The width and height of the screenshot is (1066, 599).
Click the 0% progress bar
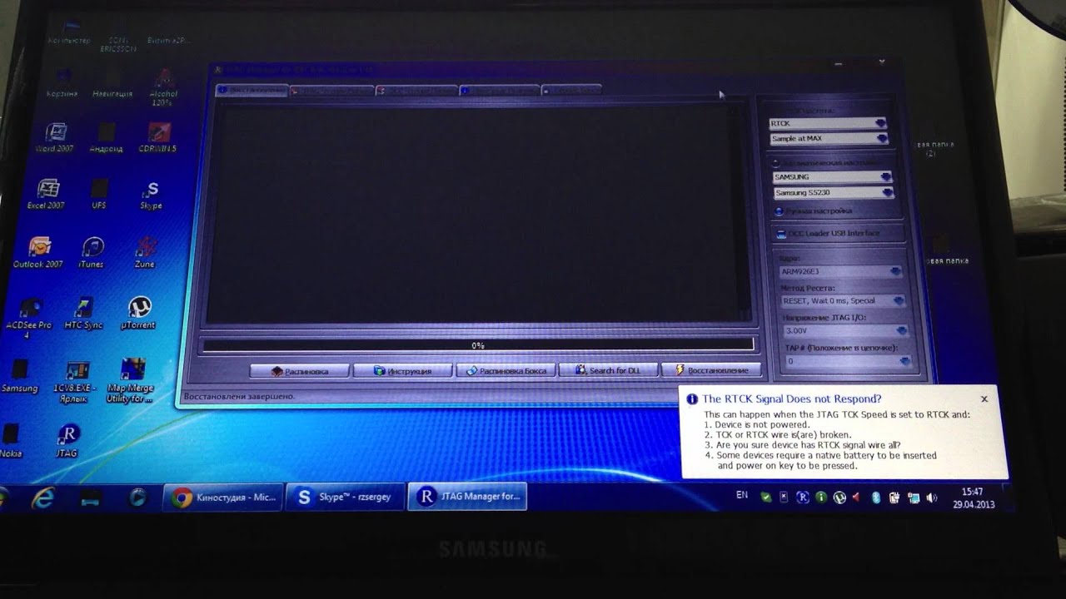[478, 345]
